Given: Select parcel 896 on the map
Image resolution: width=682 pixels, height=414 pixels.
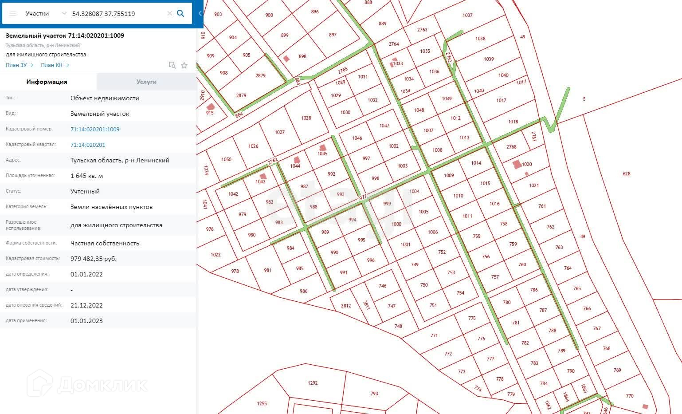Looking at the screenshot, I should (x=315, y=12).
